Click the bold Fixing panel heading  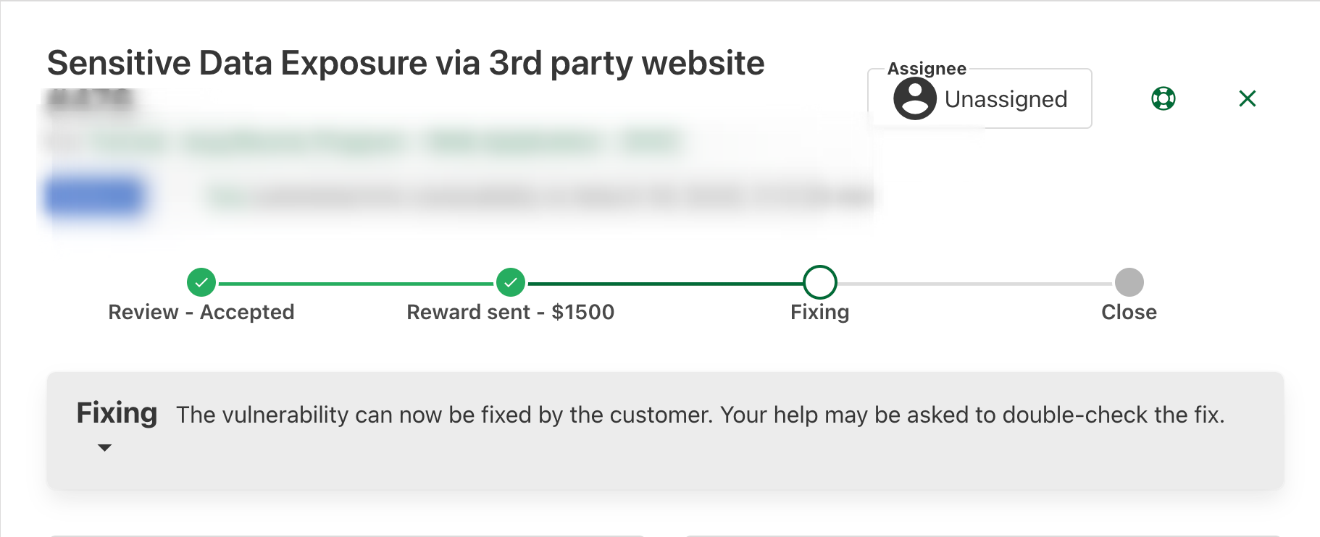pyautogui.click(x=117, y=413)
